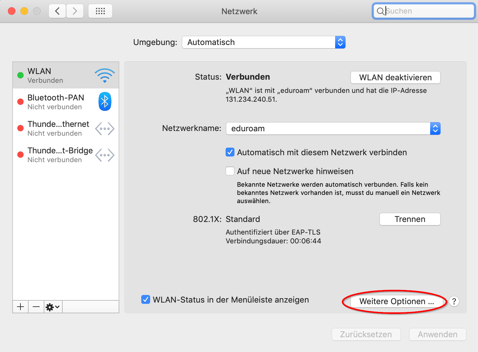Show all preferences grid icon
478x352 pixels.
pyautogui.click(x=100, y=11)
